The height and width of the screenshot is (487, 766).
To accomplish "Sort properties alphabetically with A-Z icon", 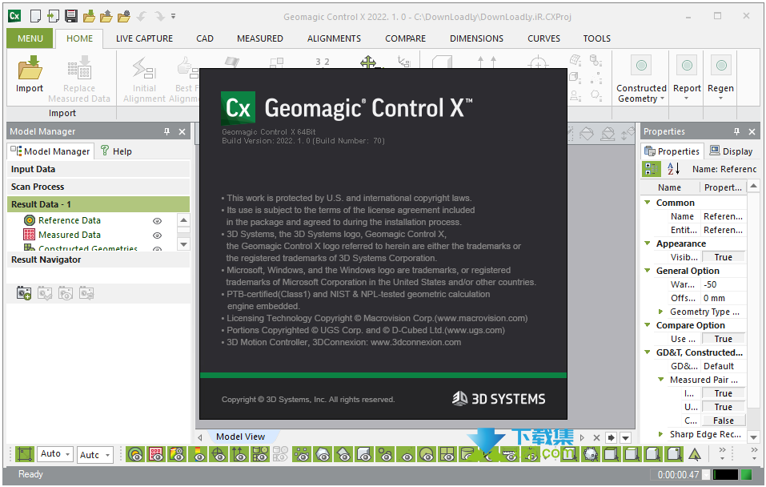I will point(673,169).
